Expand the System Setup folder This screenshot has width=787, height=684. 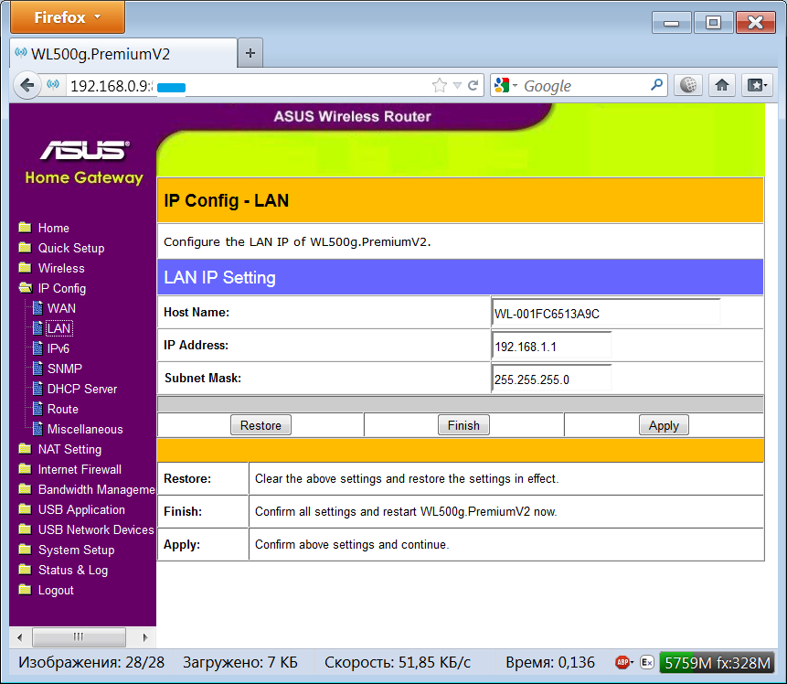25,550
